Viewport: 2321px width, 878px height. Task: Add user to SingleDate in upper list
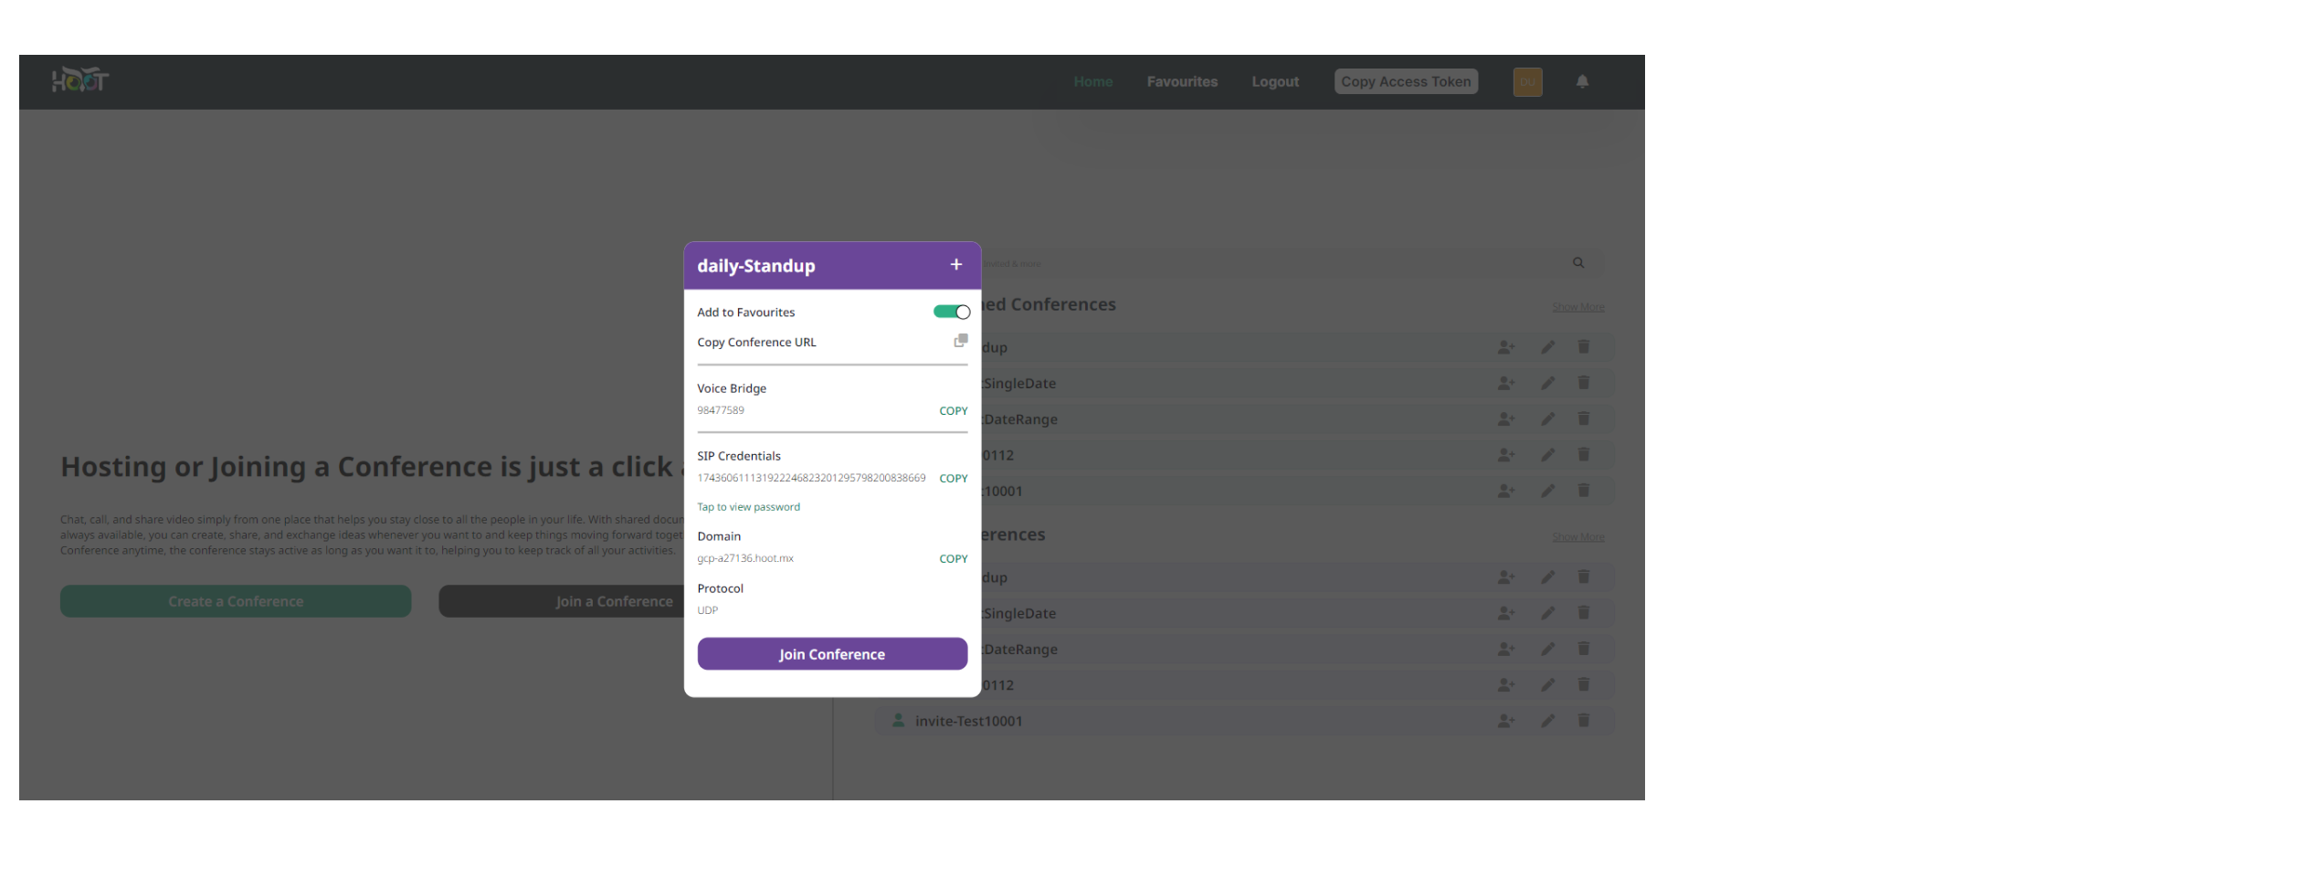click(x=1506, y=384)
